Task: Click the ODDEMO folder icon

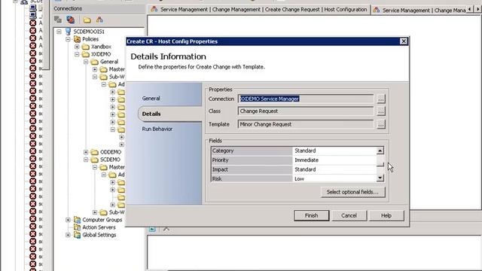Action: [x=95, y=152]
